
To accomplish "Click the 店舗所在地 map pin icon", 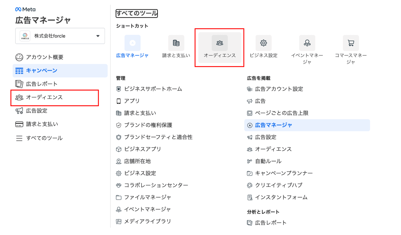I will click(x=119, y=161).
